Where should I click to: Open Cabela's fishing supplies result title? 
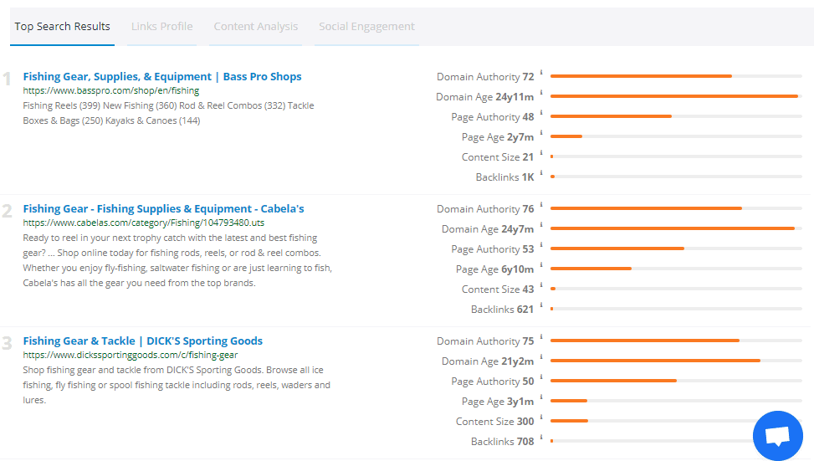tap(163, 208)
